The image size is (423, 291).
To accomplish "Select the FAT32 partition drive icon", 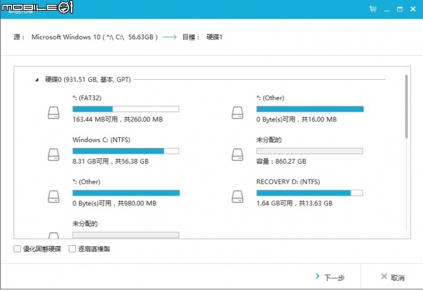I will point(53,113).
